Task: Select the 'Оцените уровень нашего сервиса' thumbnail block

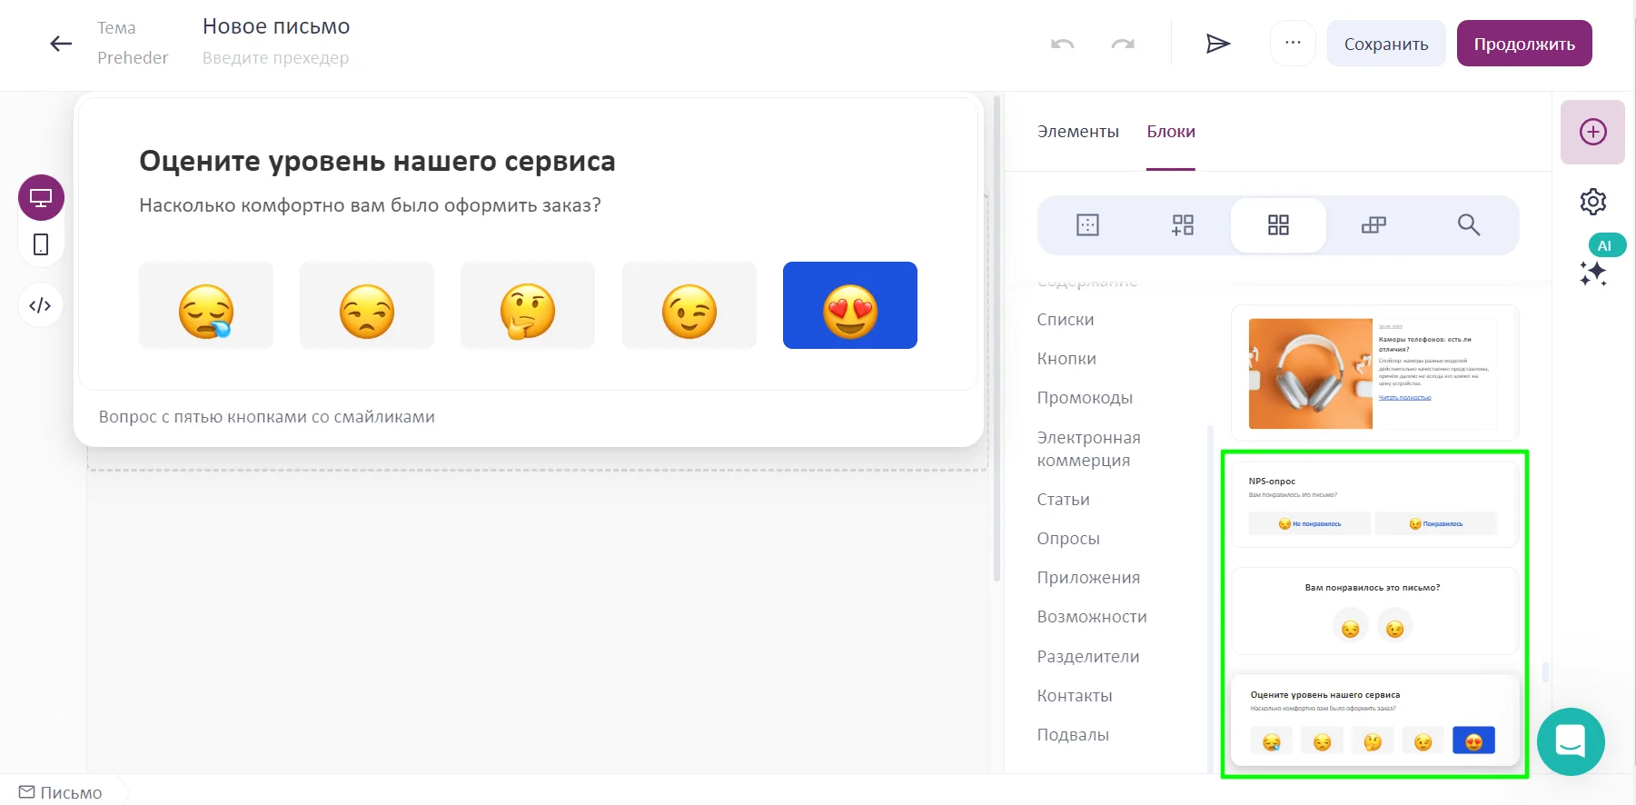Action: tap(1374, 721)
